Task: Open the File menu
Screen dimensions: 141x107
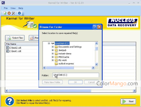Action: [6, 8]
